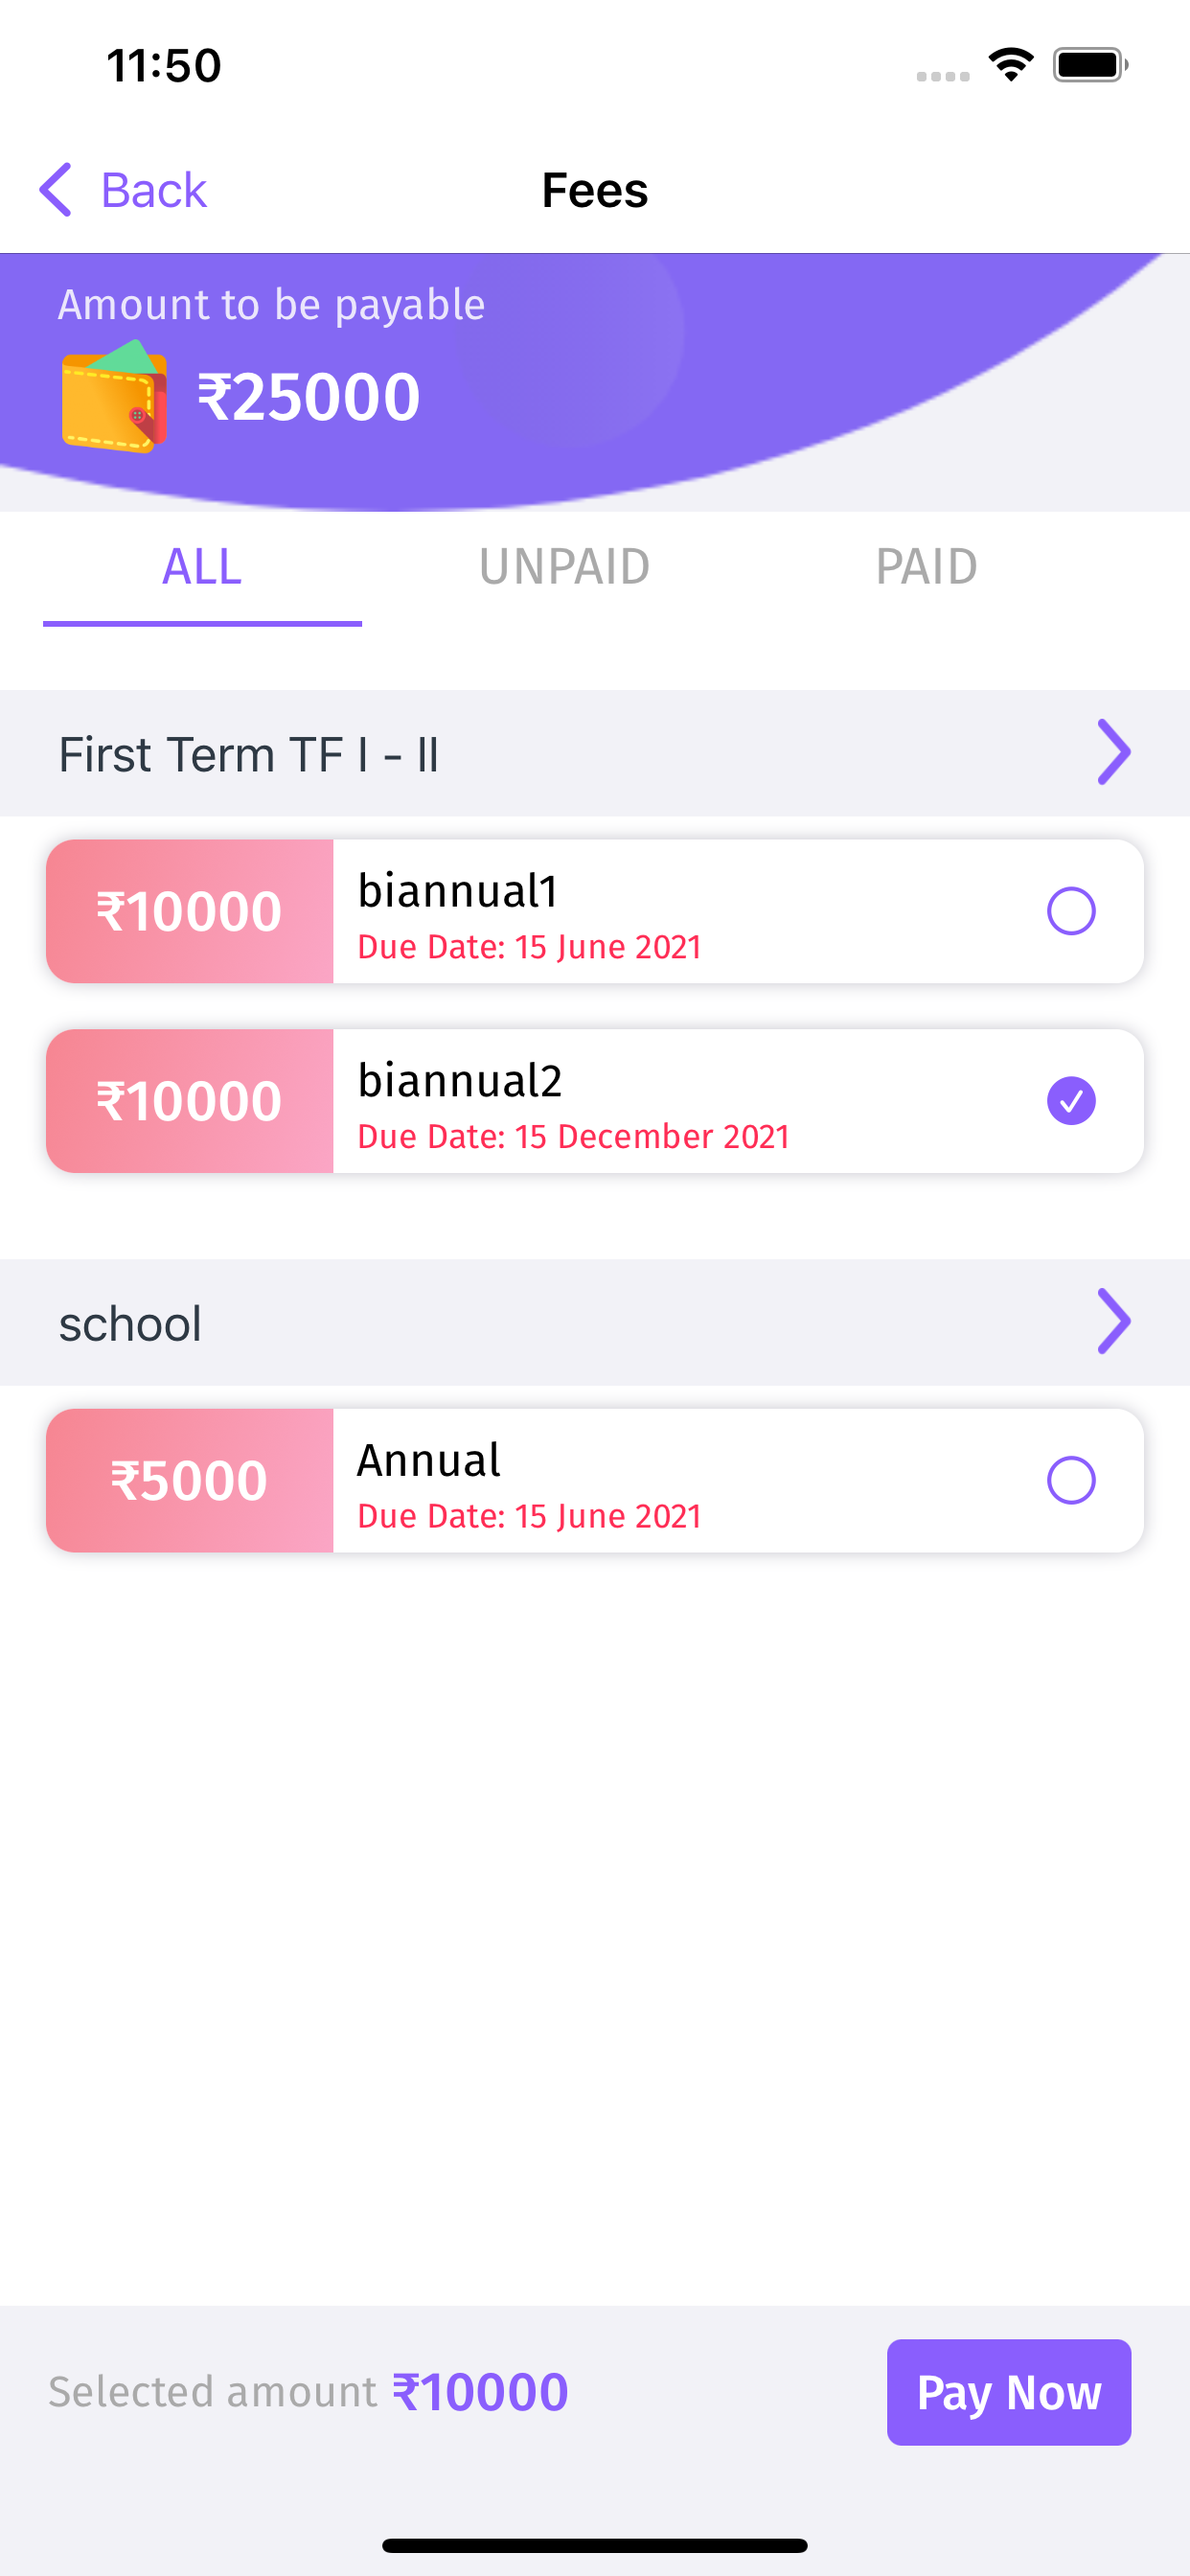This screenshot has height=2576, width=1190.
Task: Tap the Wi-Fi status icon
Action: click(1011, 65)
